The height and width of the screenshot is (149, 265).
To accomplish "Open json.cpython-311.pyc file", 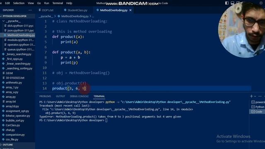I will click(x=20, y=30).
